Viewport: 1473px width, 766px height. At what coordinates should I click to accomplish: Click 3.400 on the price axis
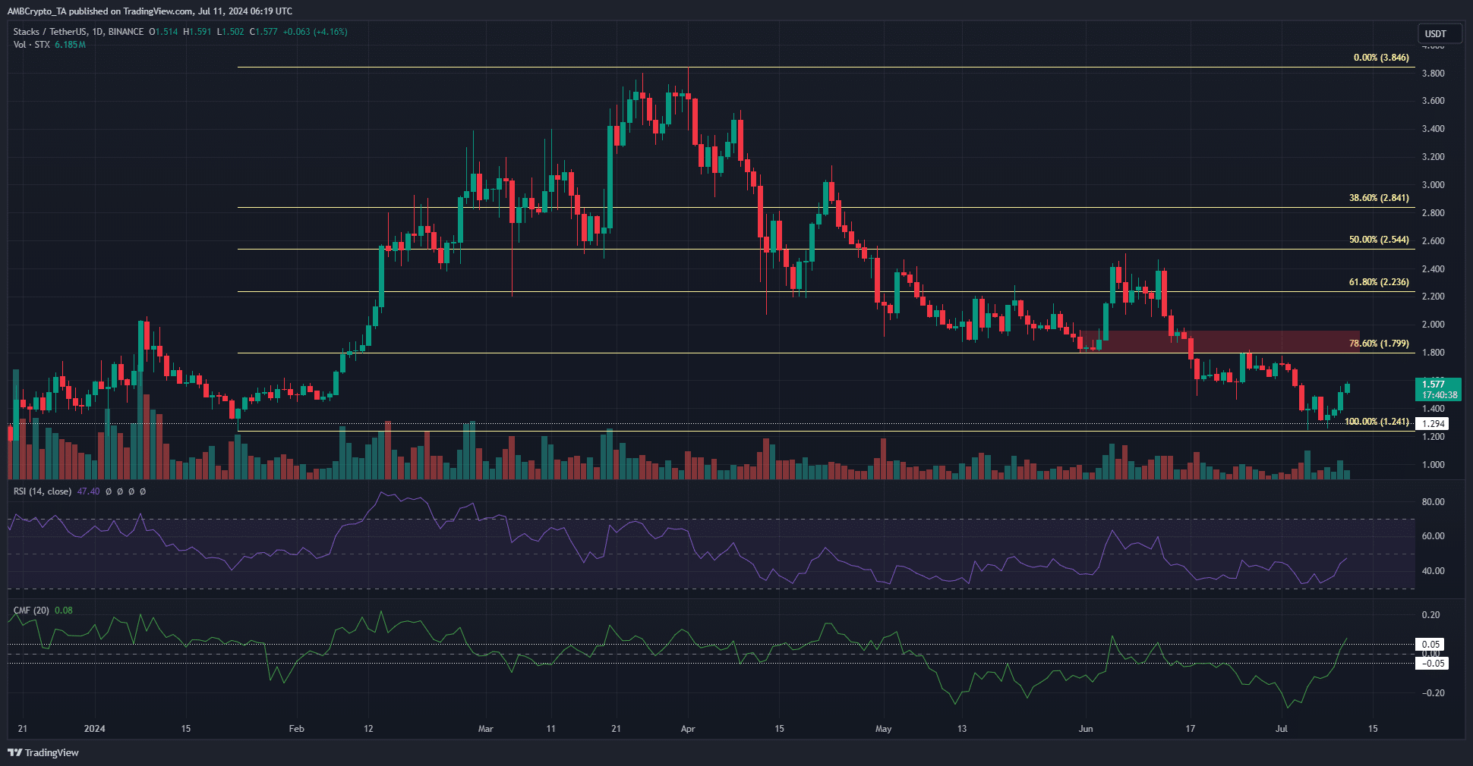1434,129
